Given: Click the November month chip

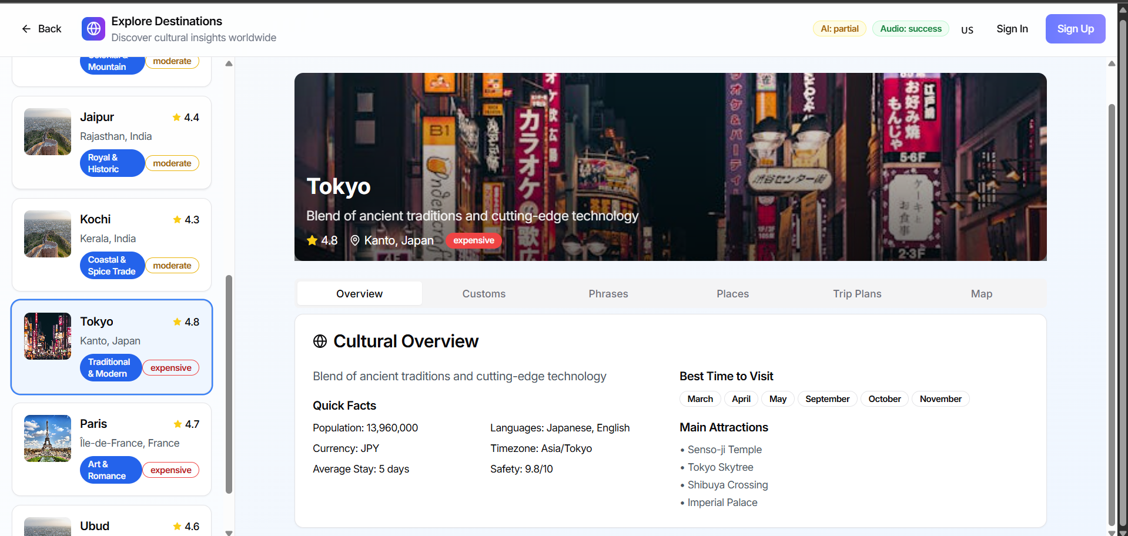Looking at the screenshot, I should (940, 399).
